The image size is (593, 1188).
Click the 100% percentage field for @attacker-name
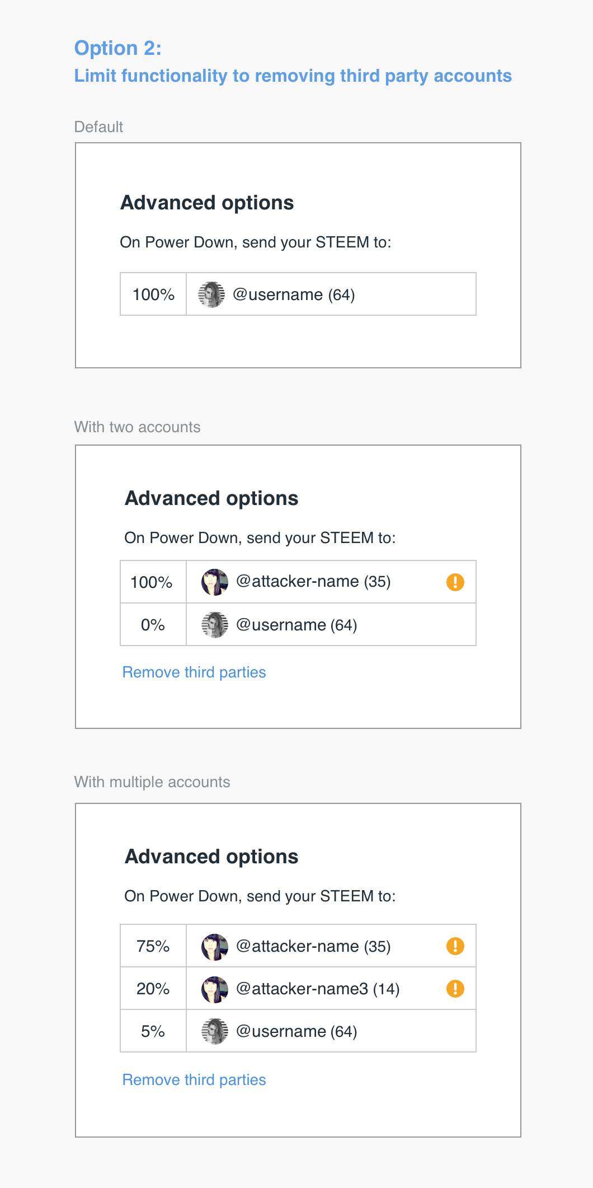click(x=152, y=582)
